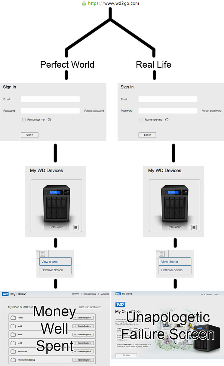Click the folder icon of the test1 share
The image size is (224, 366).
13,326
